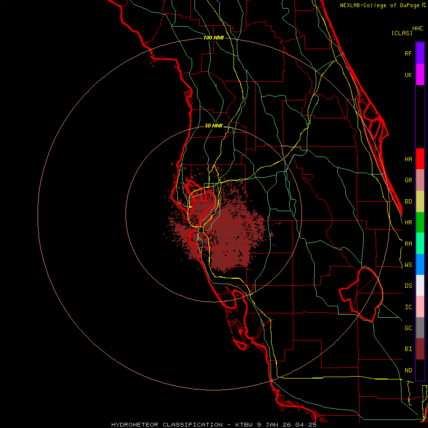Click the IC light pink legend swatch
The width and height of the screenshot is (428, 428).
(x=420, y=307)
